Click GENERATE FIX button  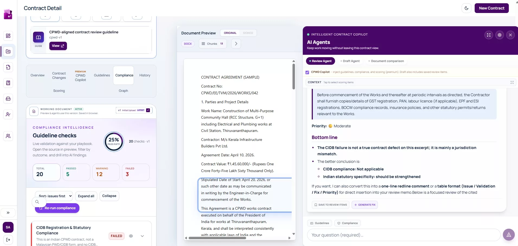click(365, 205)
